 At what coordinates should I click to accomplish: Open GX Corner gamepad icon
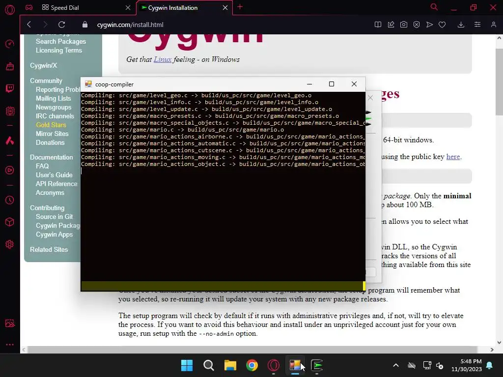coord(29,7)
